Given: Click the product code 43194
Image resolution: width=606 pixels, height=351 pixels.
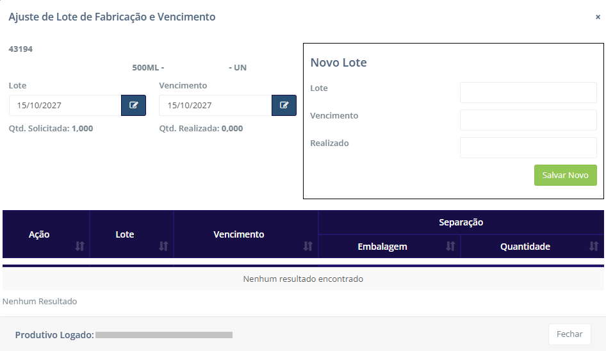Looking at the screenshot, I should pyautogui.click(x=20, y=49).
